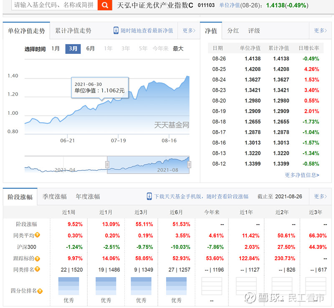Viewport: 334px width, 308px height.
Task: Click 2.01% daily growth for 08-19
Action: click(x=311, y=111)
